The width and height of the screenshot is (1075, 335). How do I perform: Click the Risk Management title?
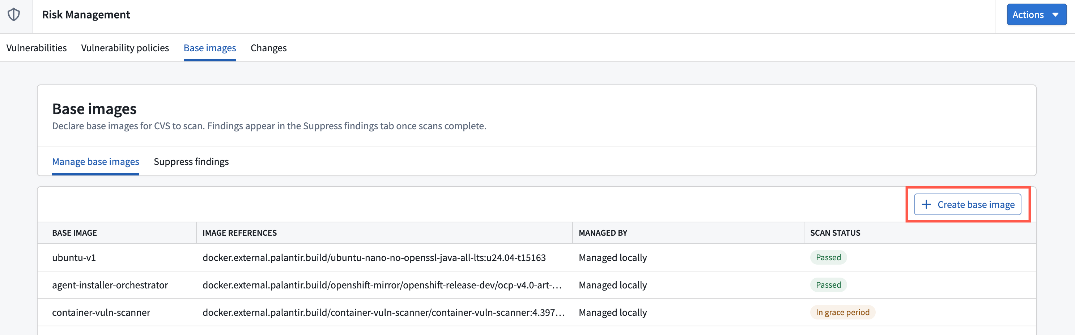click(86, 14)
